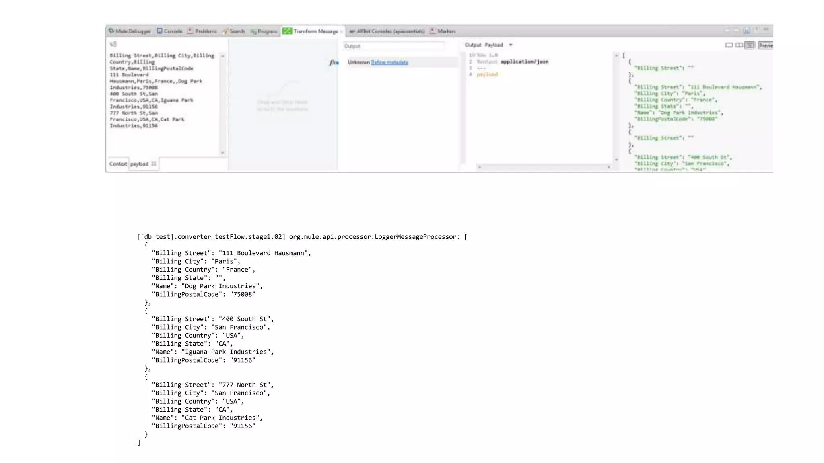Click 'application/json' in the script editor
This screenshot has width=824, height=463.
point(524,61)
